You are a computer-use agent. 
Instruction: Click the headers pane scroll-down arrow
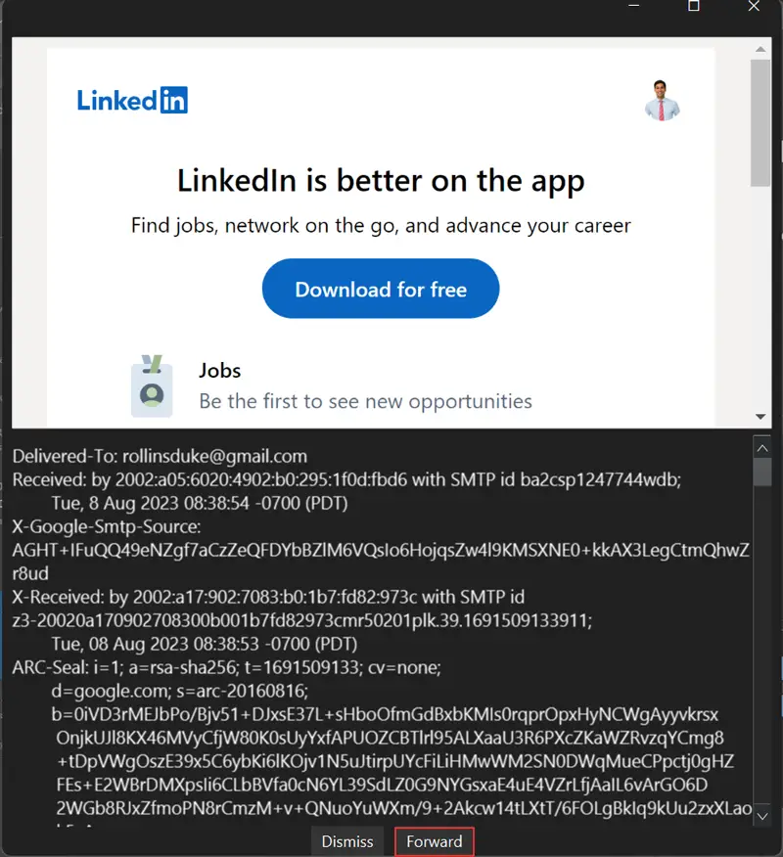(763, 814)
